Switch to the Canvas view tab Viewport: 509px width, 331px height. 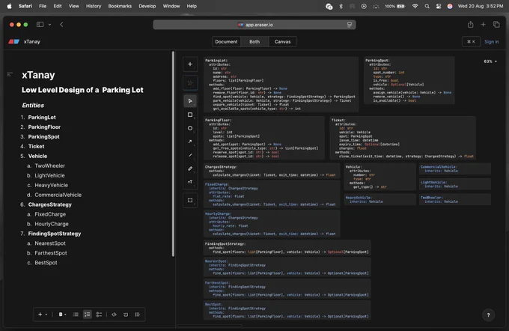[282, 42]
